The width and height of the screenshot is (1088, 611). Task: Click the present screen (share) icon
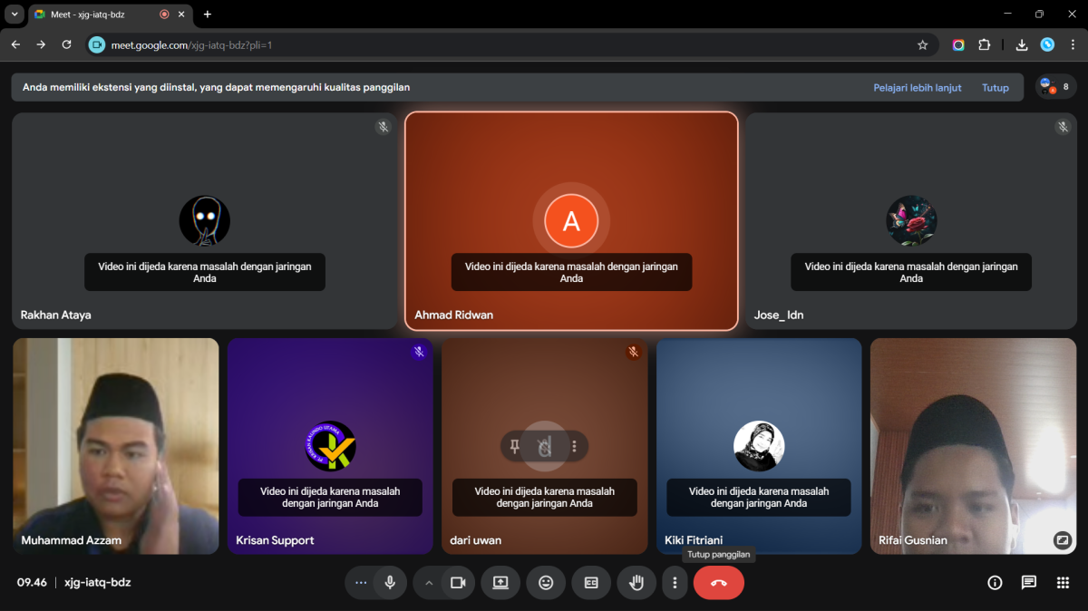pyautogui.click(x=500, y=583)
